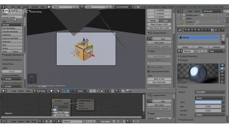
Task: Select the flat plane preview icon
Action: [222, 65]
